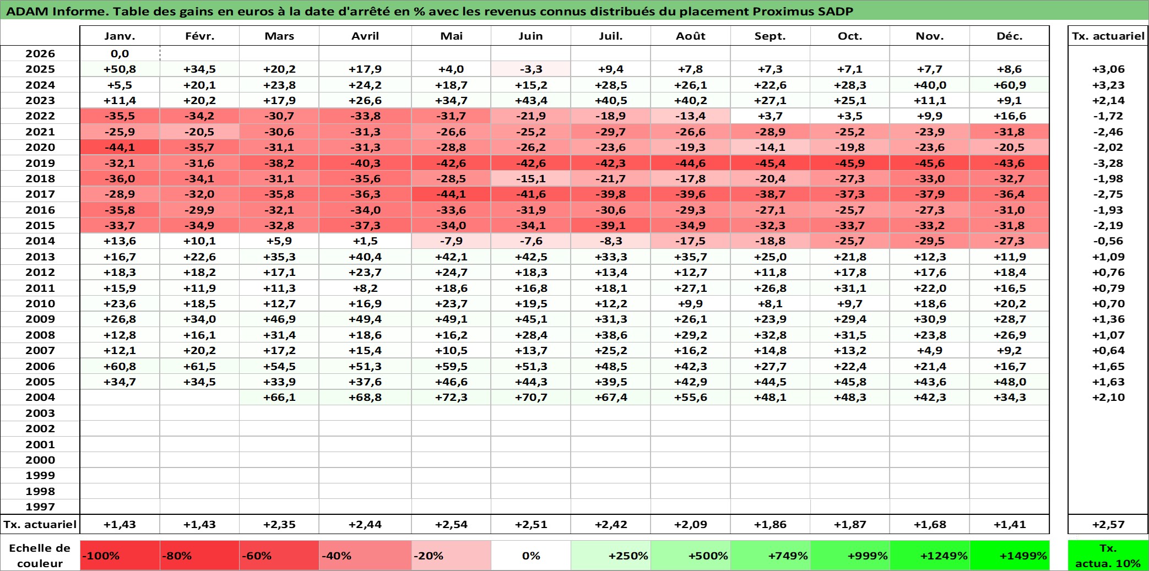Click +61,5 in February 2006

[199, 366]
